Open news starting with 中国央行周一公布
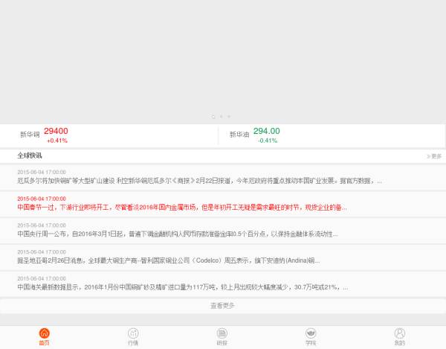The height and width of the screenshot is (349, 446). [223, 230]
